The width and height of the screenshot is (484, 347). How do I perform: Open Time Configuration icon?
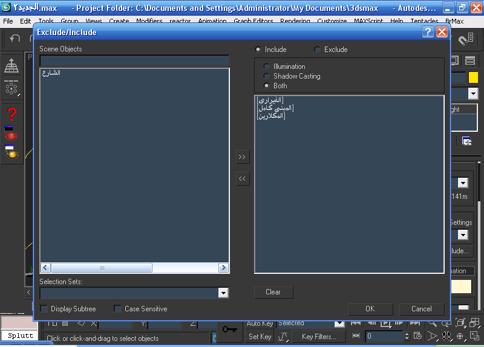[x=417, y=336]
